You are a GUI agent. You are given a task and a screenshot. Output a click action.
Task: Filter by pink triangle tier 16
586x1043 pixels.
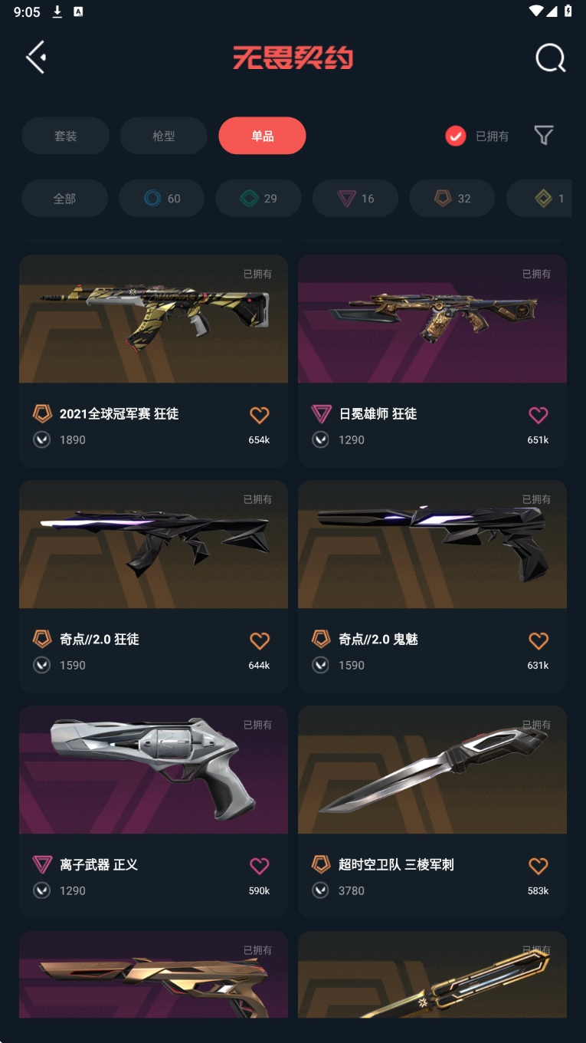click(355, 199)
